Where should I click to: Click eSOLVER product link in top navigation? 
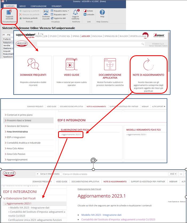click(x=86, y=36)
